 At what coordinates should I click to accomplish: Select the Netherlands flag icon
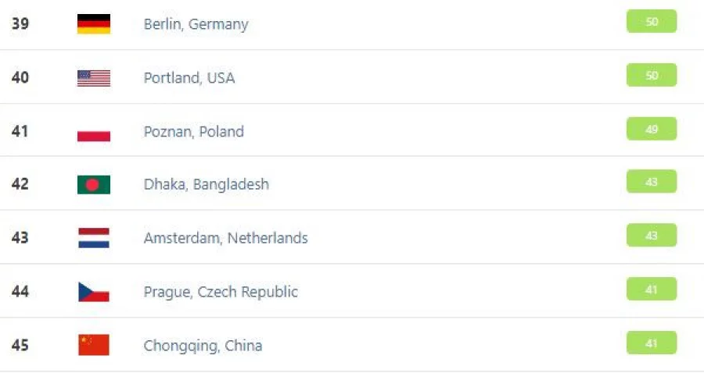tap(94, 238)
